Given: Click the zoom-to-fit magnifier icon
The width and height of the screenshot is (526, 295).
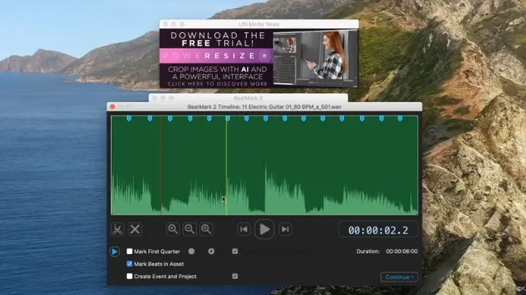Looking at the screenshot, I should point(206,229).
